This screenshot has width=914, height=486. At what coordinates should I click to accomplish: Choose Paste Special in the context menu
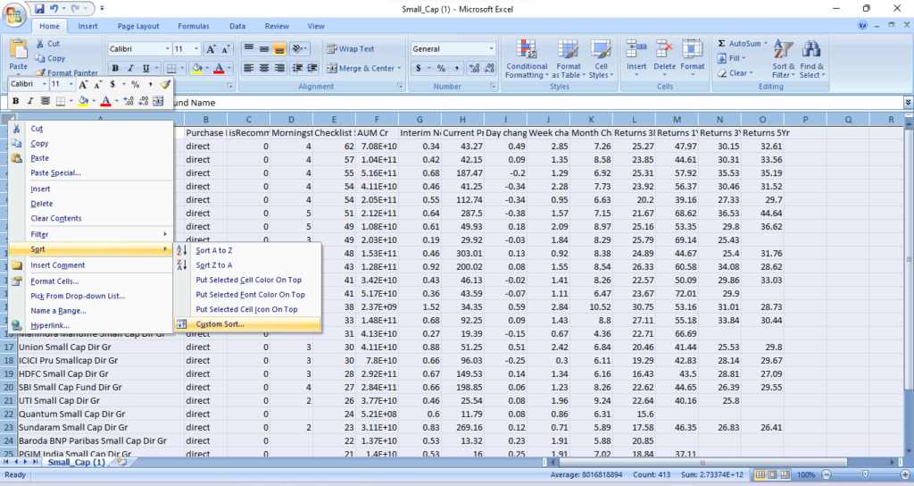click(92, 172)
